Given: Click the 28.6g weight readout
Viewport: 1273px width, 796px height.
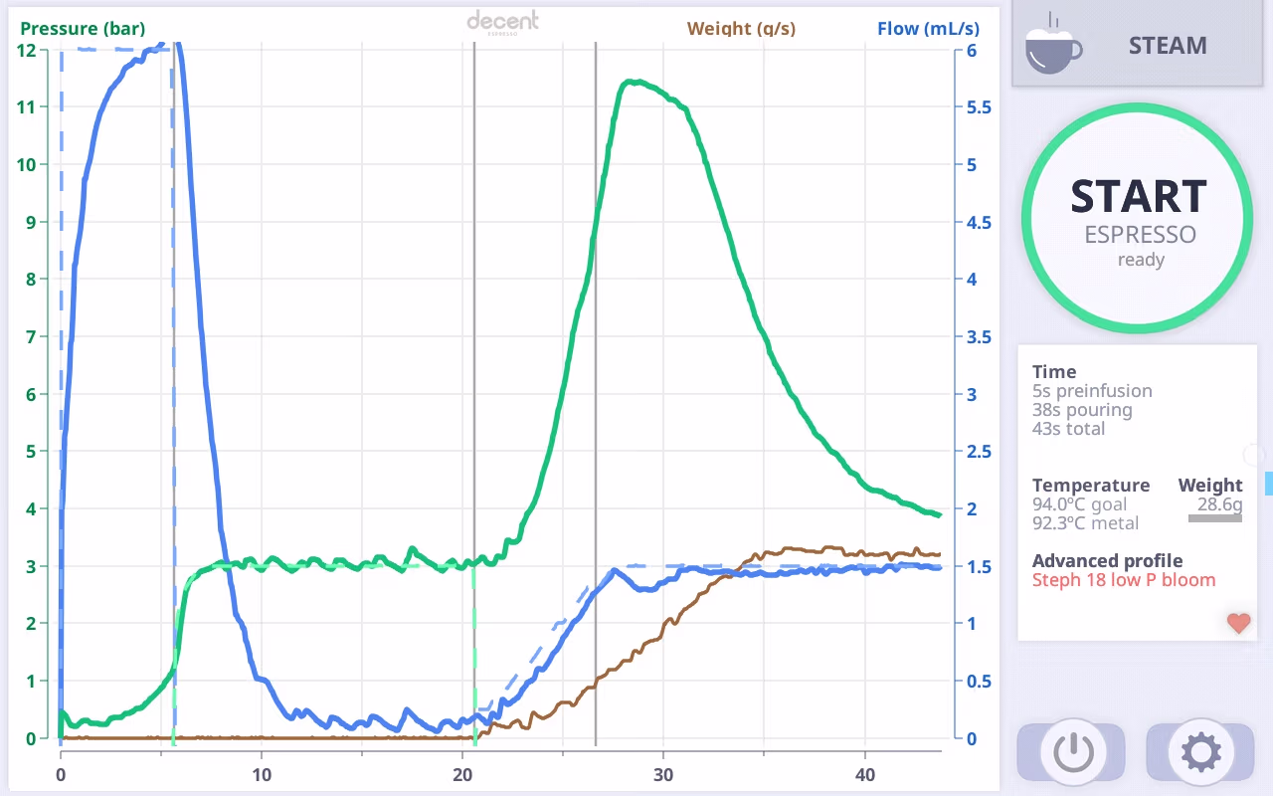Looking at the screenshot, I should point(1219,505).
